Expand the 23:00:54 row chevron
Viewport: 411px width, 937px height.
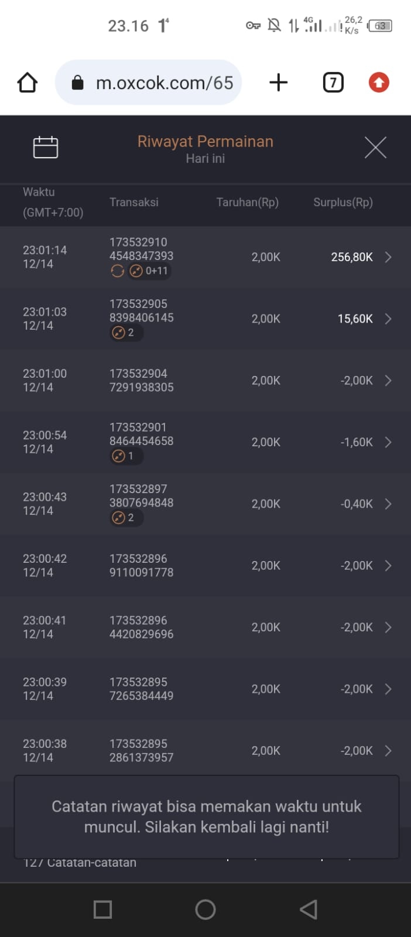(x=388, y=442)
